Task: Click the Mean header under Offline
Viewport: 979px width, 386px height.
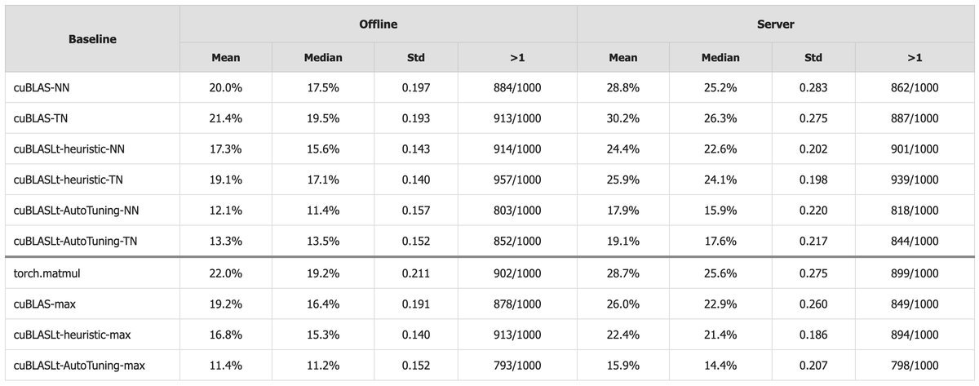Action: (x=226, y=57)
